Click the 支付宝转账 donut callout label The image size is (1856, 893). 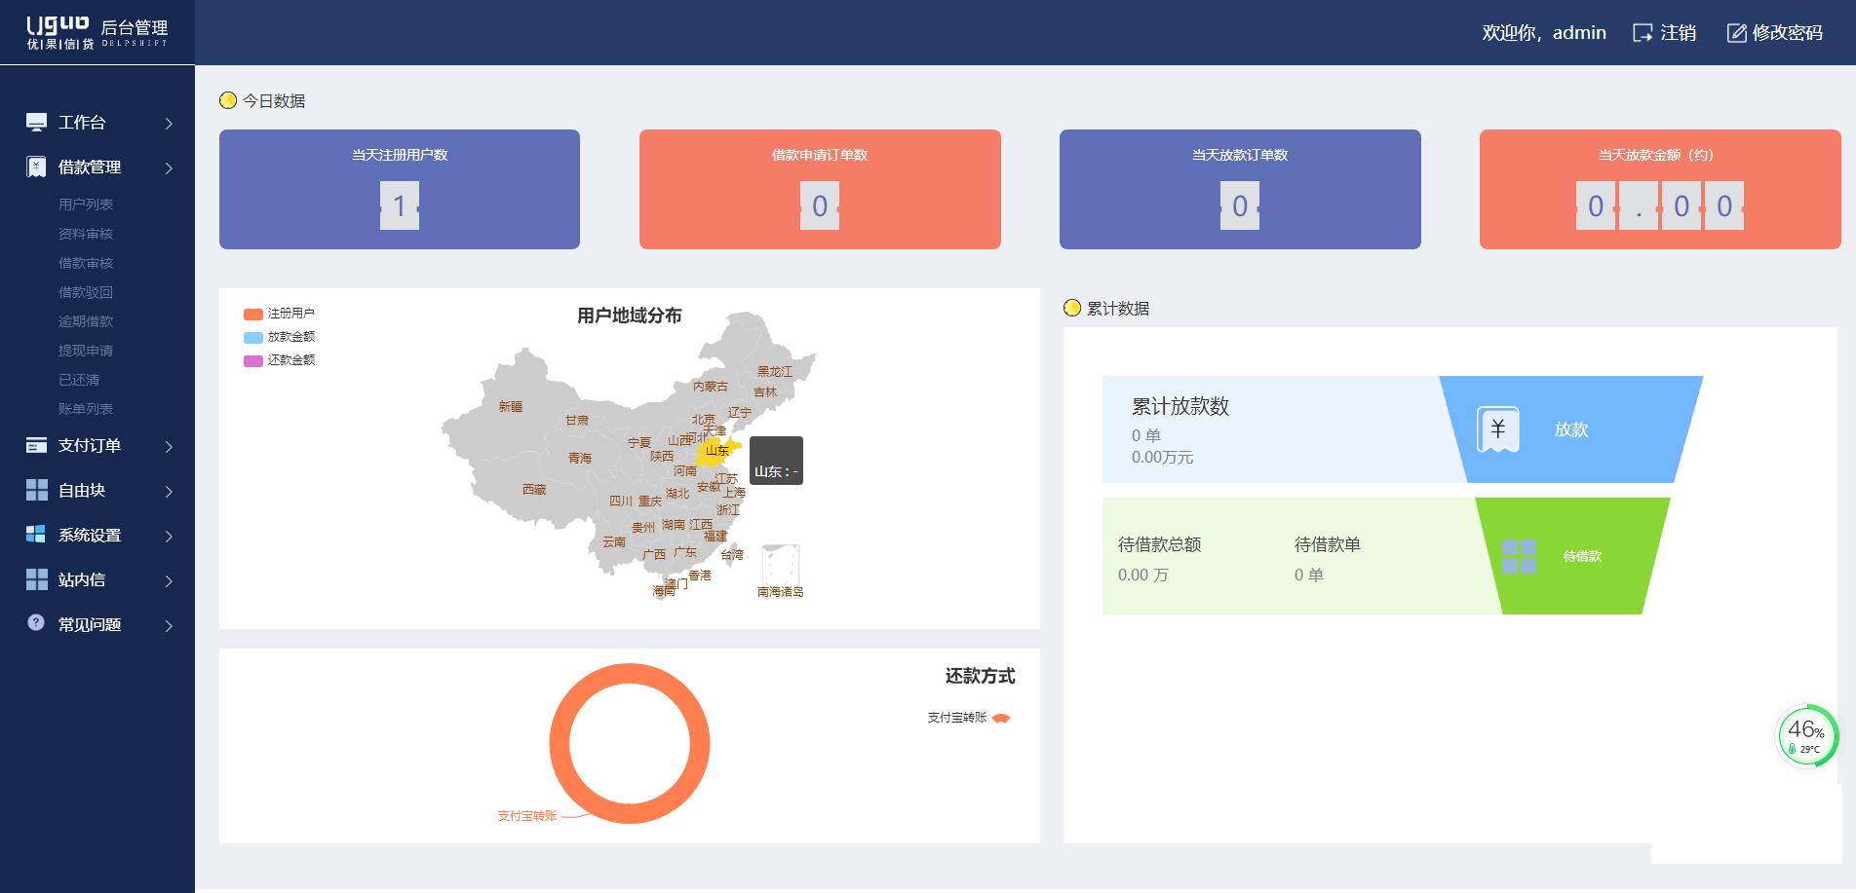(x=527, y=816)
